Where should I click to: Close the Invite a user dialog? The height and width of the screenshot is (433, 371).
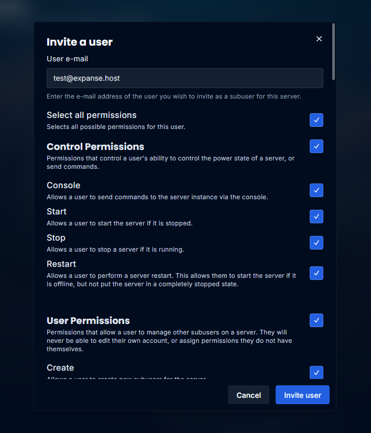[319, 39]
